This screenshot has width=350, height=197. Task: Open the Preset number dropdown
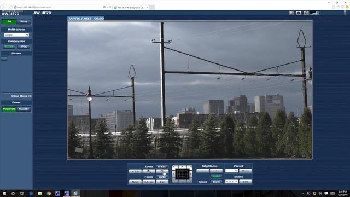pyautogui.click(x=231, y=171)
